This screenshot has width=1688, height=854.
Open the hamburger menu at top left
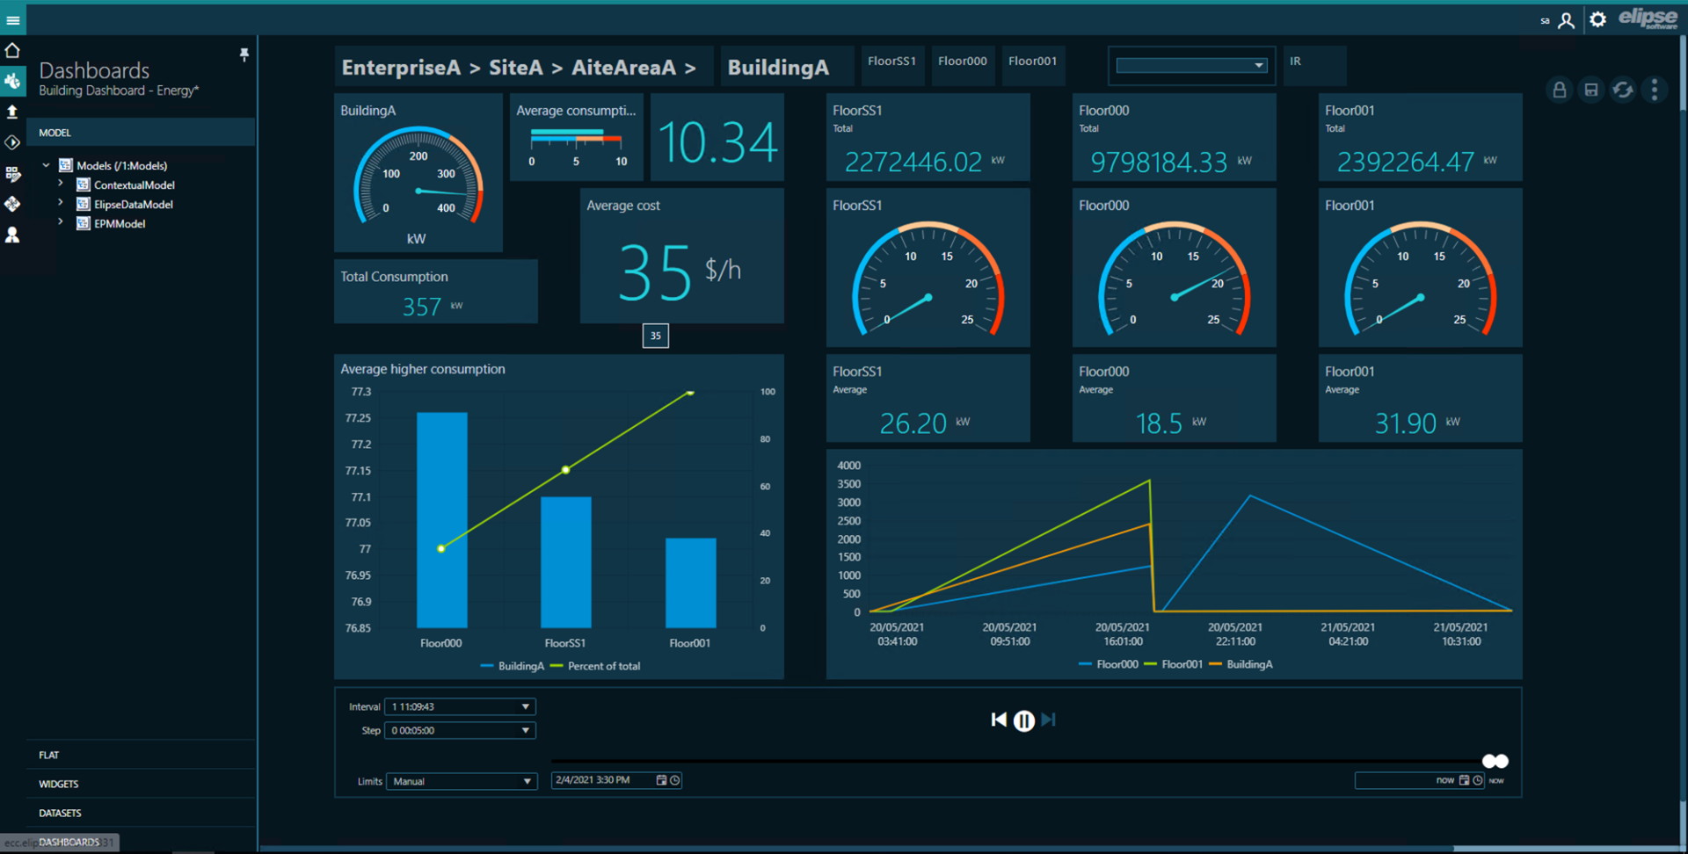click(12, 20)
